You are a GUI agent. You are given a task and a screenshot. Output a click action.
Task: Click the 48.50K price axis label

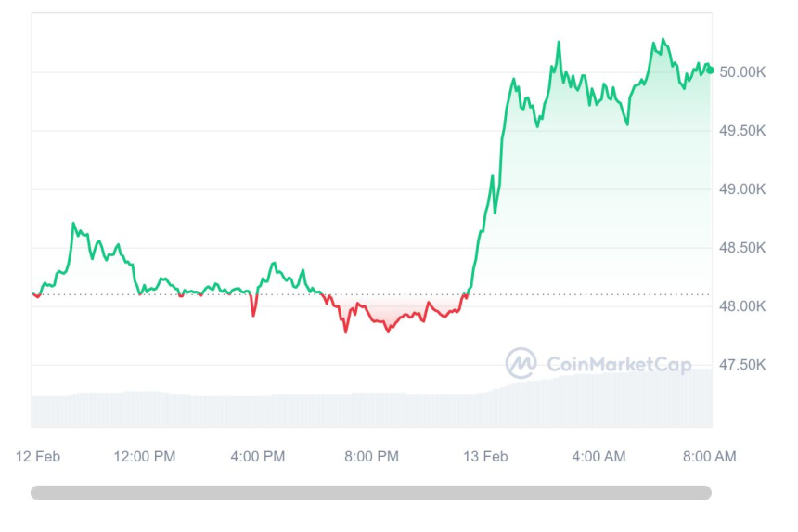pos(742,248)
